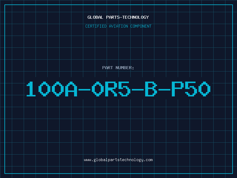Click the leading digit 1 of part number

click(x=31, y=89)
